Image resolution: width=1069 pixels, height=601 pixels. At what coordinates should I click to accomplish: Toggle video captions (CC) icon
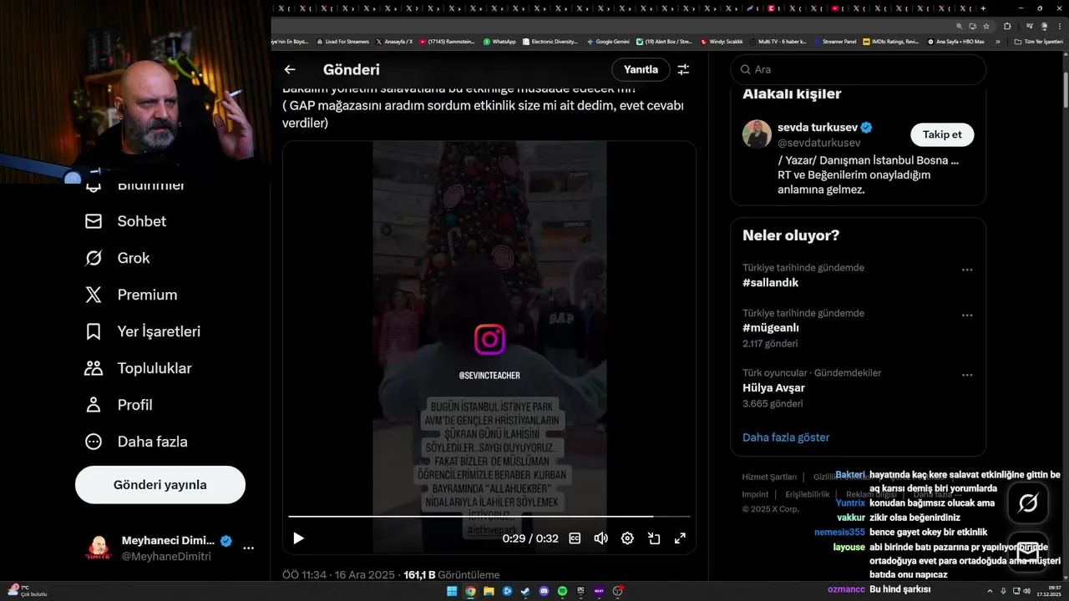pos(575,538)
